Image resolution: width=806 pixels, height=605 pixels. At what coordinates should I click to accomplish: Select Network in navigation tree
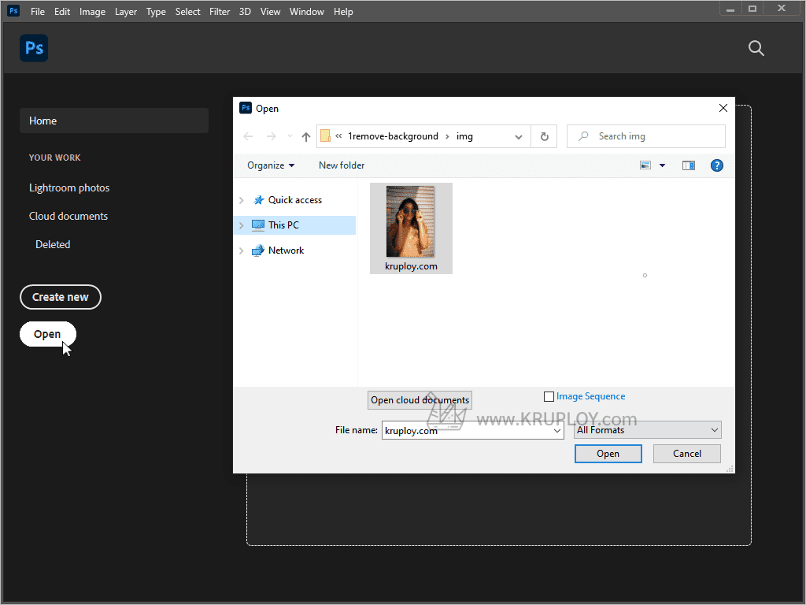[x=287, y=251]
